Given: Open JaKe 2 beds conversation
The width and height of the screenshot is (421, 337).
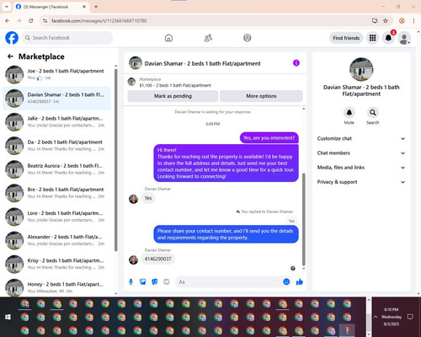Looking at the screenshot, I should [x=56, y=122].
